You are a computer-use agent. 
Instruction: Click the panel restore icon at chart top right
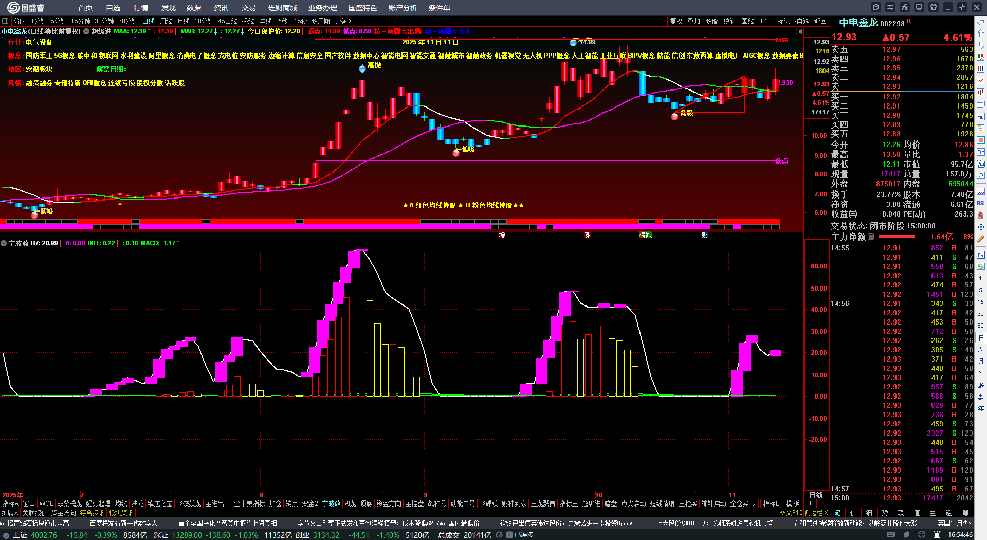coord(799,31)
